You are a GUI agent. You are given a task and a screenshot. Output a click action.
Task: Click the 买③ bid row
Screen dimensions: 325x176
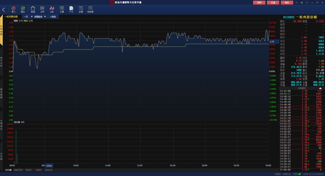(x=302, y=48)
